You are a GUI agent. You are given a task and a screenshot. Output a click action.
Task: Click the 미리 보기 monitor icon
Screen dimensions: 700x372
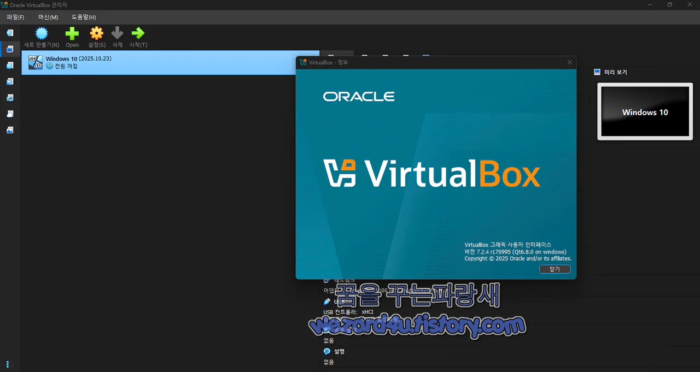(x=597, y=72)
